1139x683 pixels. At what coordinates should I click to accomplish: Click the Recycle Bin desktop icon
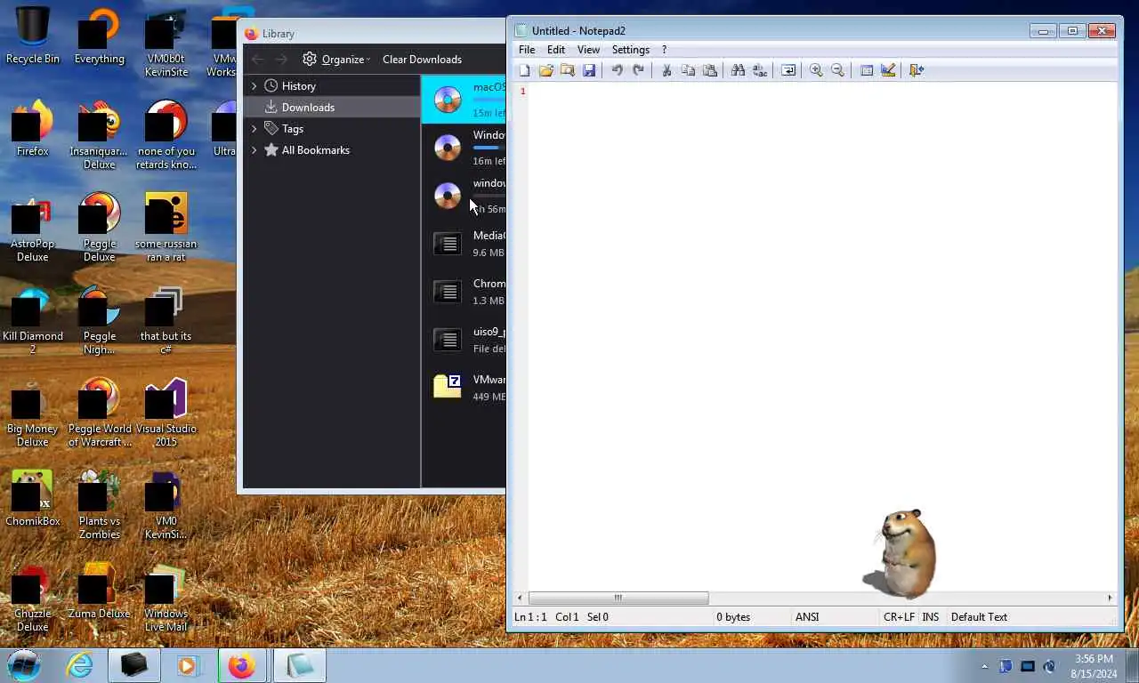coord(33,36)
